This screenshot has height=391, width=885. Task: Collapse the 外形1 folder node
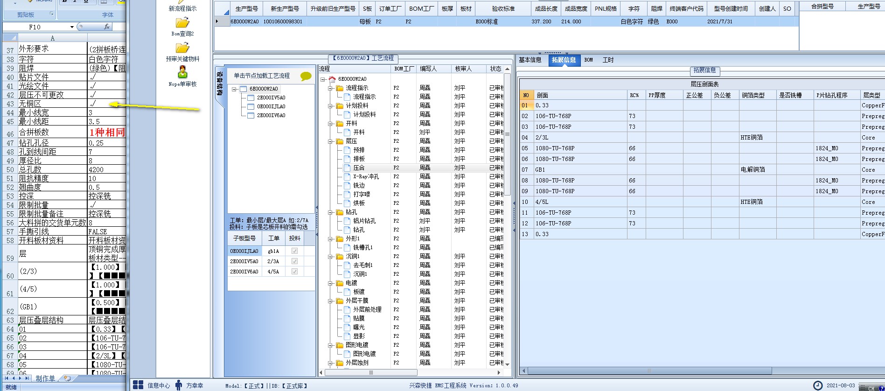[x=330, y=239]
